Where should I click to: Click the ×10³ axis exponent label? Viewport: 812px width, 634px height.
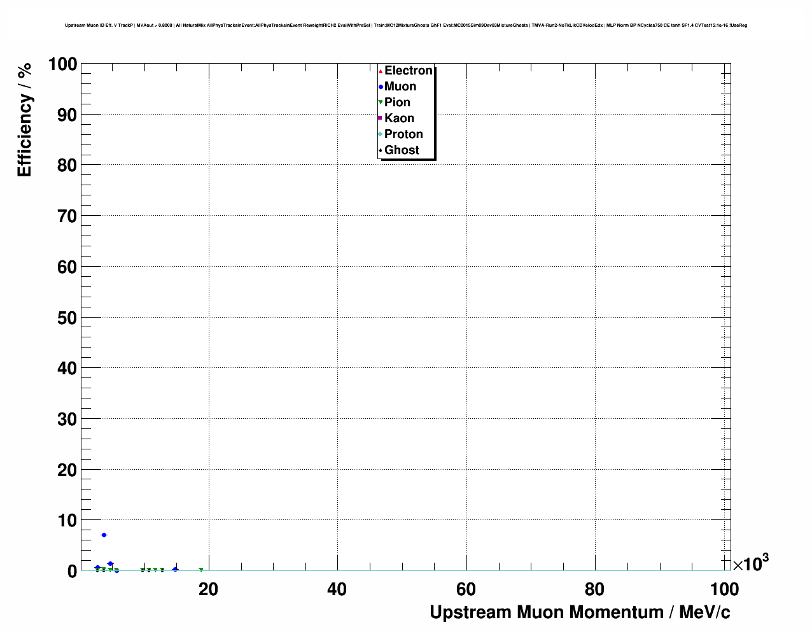[750, 563]
